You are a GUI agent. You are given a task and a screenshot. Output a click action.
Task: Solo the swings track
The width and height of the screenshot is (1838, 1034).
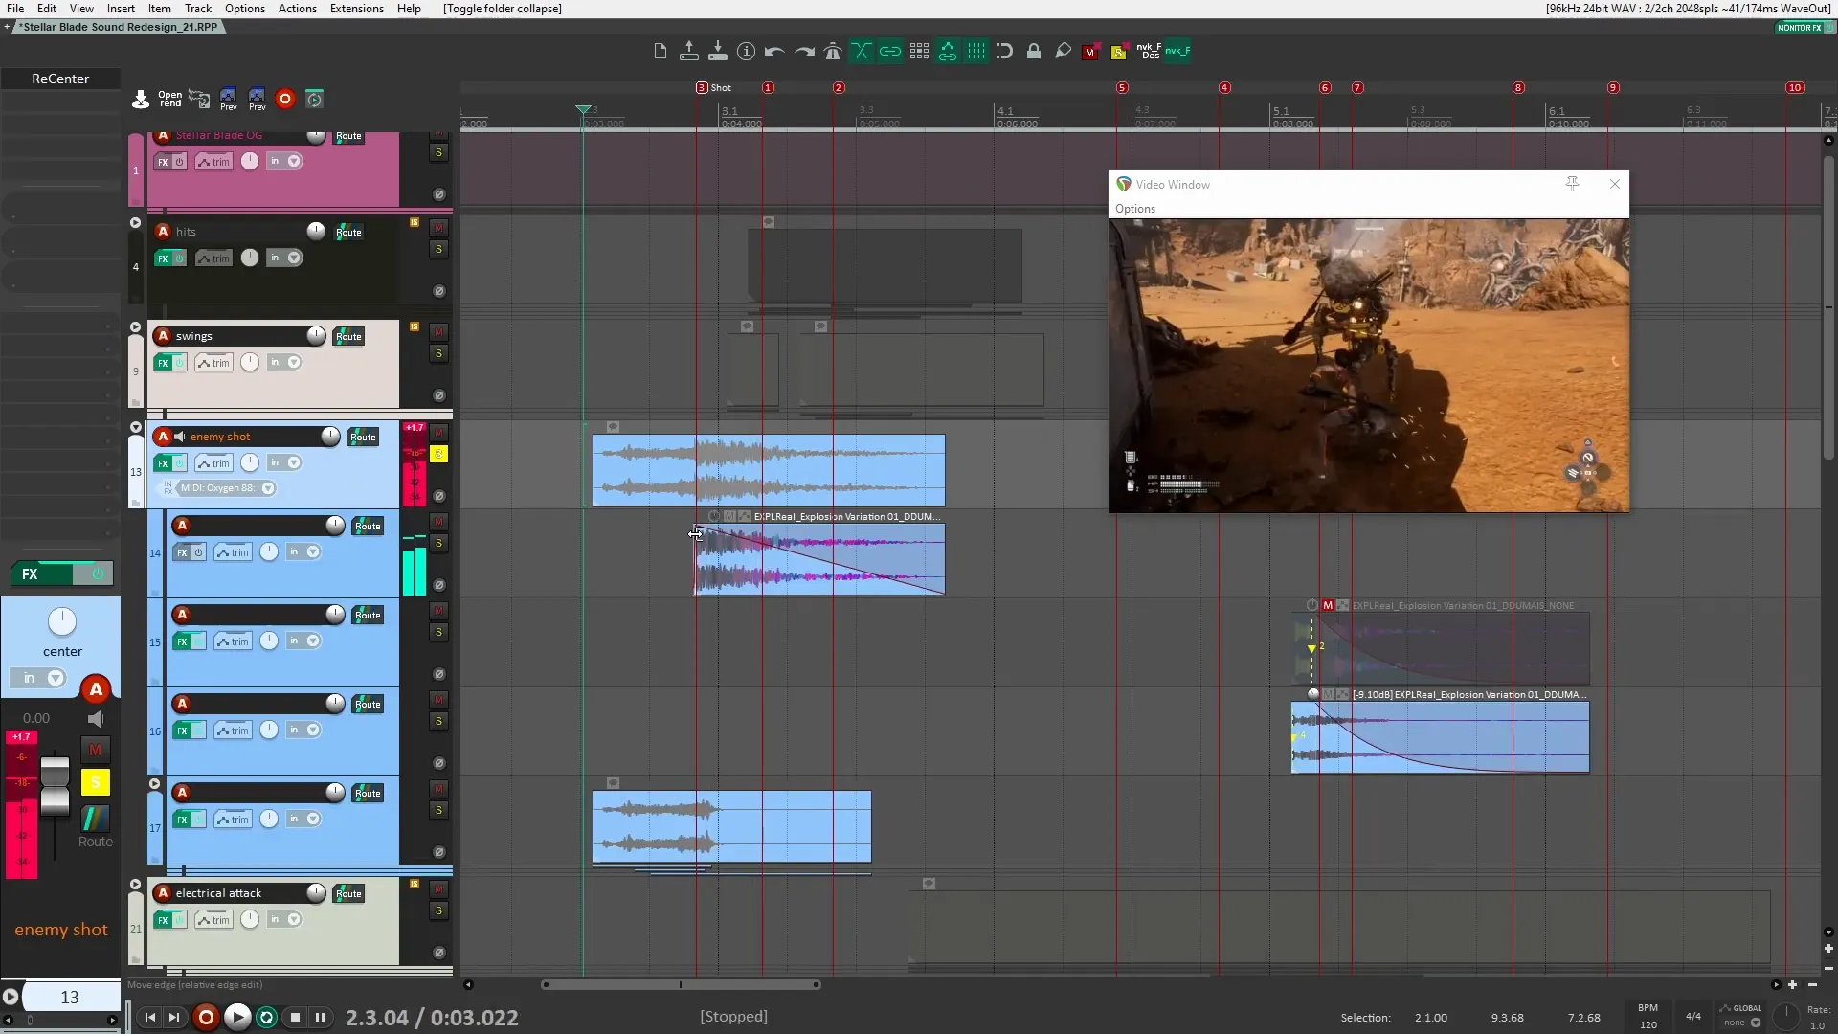point(439,352)
